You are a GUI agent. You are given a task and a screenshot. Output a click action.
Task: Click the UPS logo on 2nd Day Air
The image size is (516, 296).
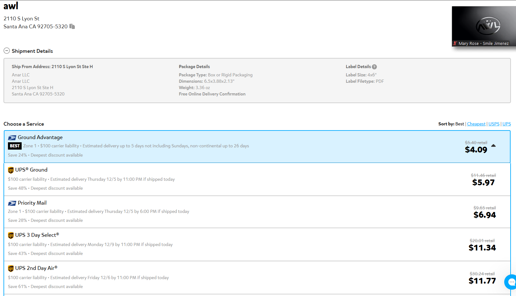(11, 268)
